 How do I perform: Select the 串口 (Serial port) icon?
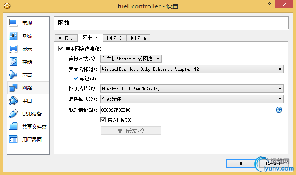pos(13,101)
